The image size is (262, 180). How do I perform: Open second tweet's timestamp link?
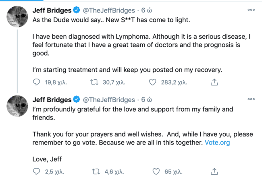[x=146, y=99]
